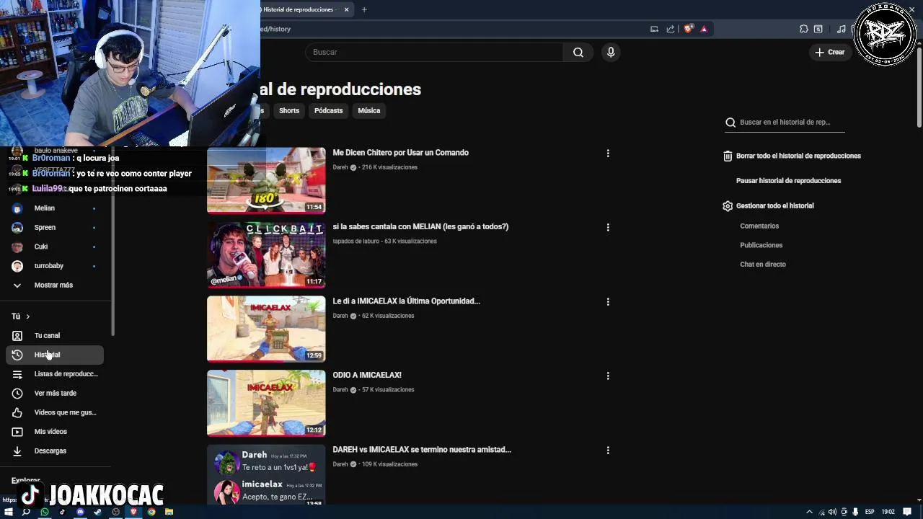Open Ver más tarde in the sidebar
The image size is (923, 519).
[x=55, y=393]
